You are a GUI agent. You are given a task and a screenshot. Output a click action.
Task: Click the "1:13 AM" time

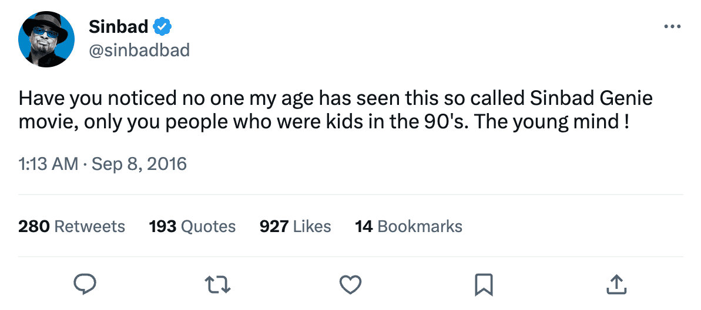[x=48, y=163]
